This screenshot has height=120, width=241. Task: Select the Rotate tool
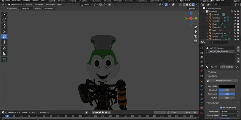click(x=4, y=31)
